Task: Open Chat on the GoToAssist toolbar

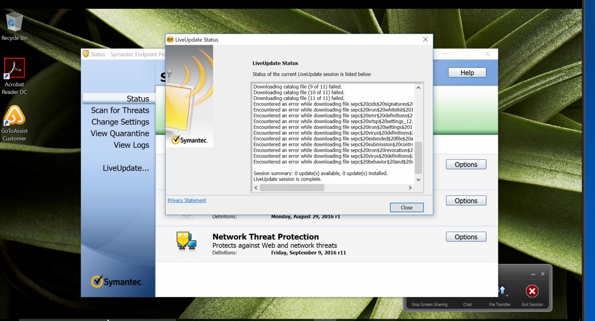Action: (x=467, y=304)
